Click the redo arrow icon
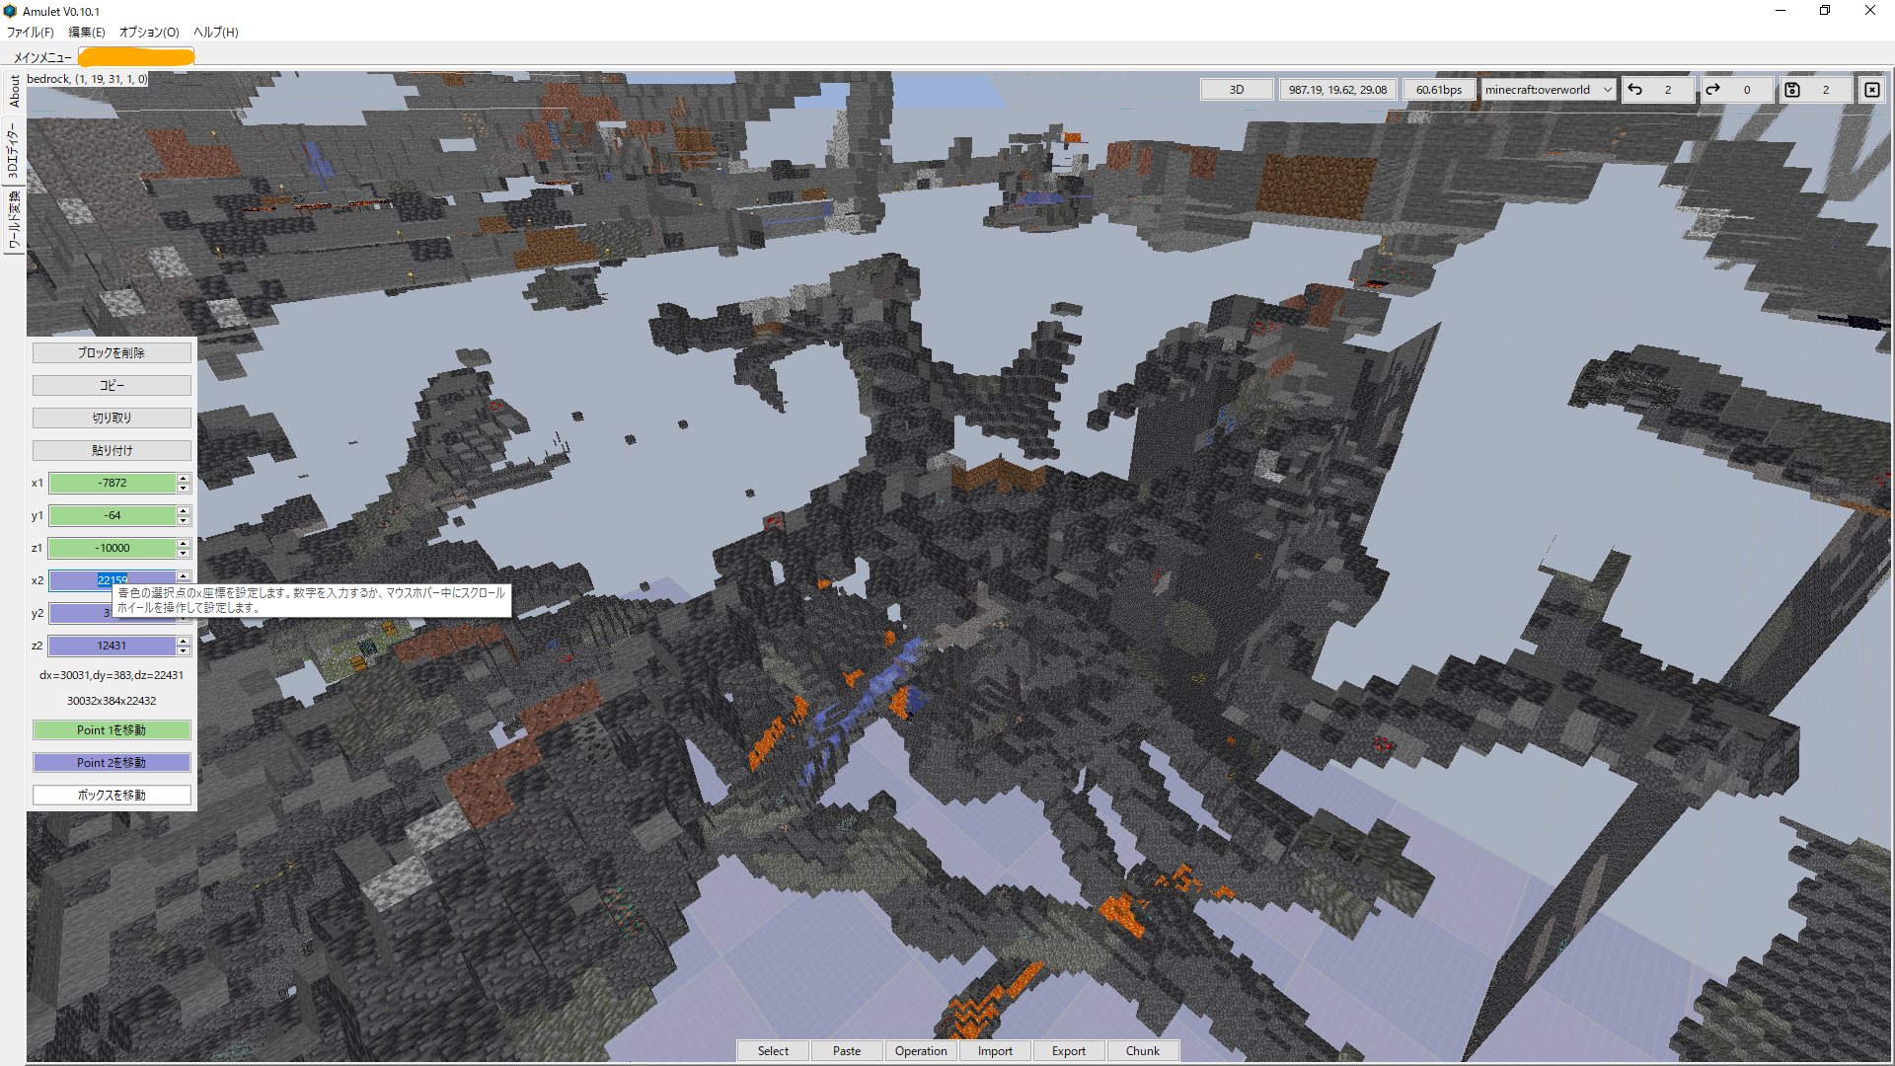 pyautogui.click(x=1713, y=90)
